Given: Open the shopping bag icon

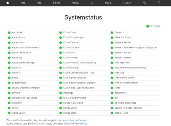Looking at the screenshot, I should point(159,3).
